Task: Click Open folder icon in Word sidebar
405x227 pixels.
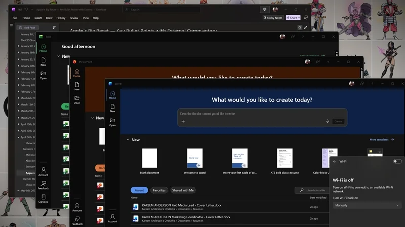Action: pyautogui.click(x=112, y=122)
